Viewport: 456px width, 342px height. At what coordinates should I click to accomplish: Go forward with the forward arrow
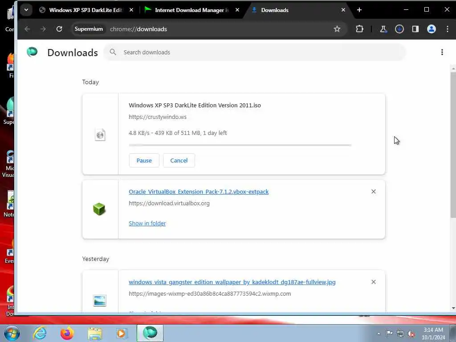43,29
